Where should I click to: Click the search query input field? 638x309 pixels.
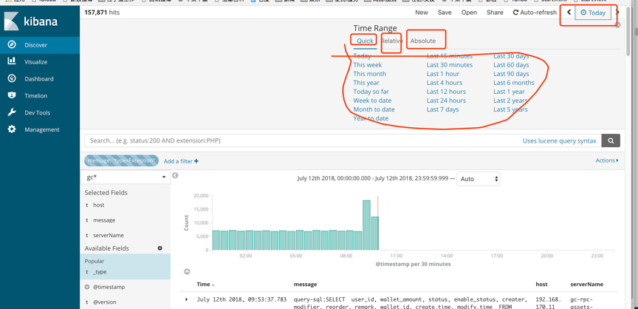coord(301,140)
